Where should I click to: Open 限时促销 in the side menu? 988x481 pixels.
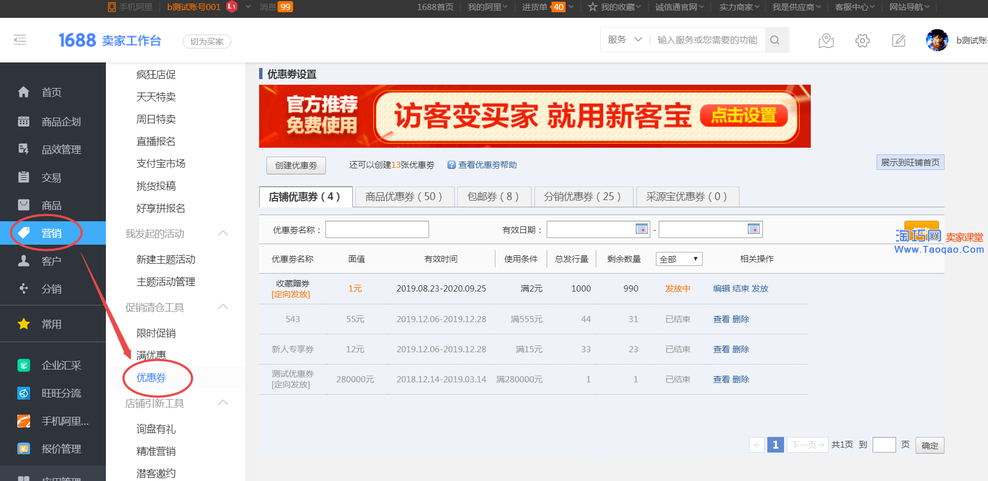[156, 333]
